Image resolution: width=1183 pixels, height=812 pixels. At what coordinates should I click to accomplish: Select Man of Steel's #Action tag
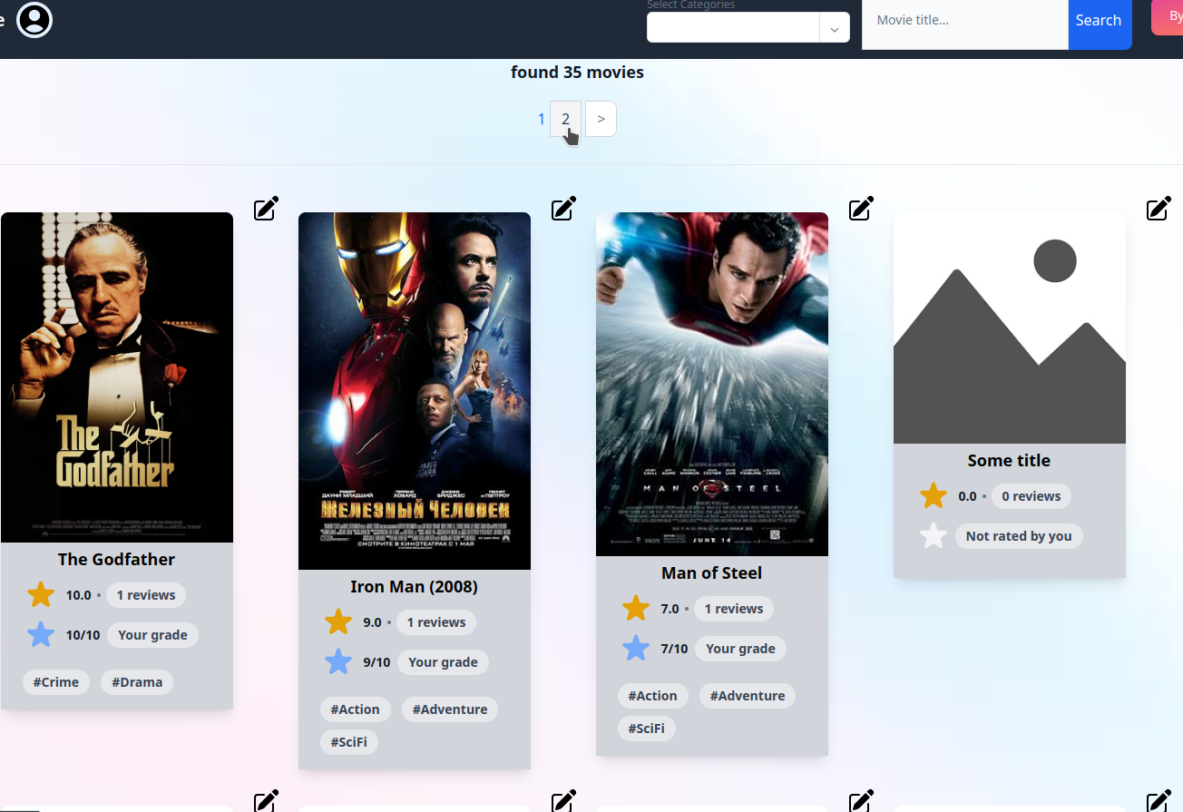[x=653, y=696]
